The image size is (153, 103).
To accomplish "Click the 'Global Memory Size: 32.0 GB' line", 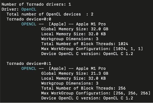I will [x=75, y=29].
